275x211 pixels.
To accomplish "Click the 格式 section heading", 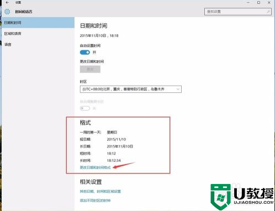I will [85, 123].
